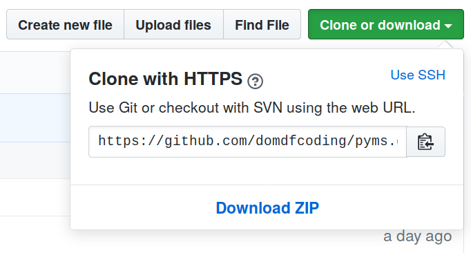Screen dimensions: 471x253
Task: Click the Upload files button
Action: (173, 24)
